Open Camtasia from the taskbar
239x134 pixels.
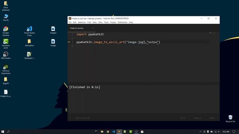(x=131, y=131)
